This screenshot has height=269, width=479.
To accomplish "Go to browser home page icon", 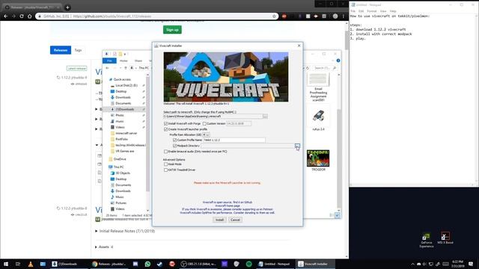I will tap(29, 16).
